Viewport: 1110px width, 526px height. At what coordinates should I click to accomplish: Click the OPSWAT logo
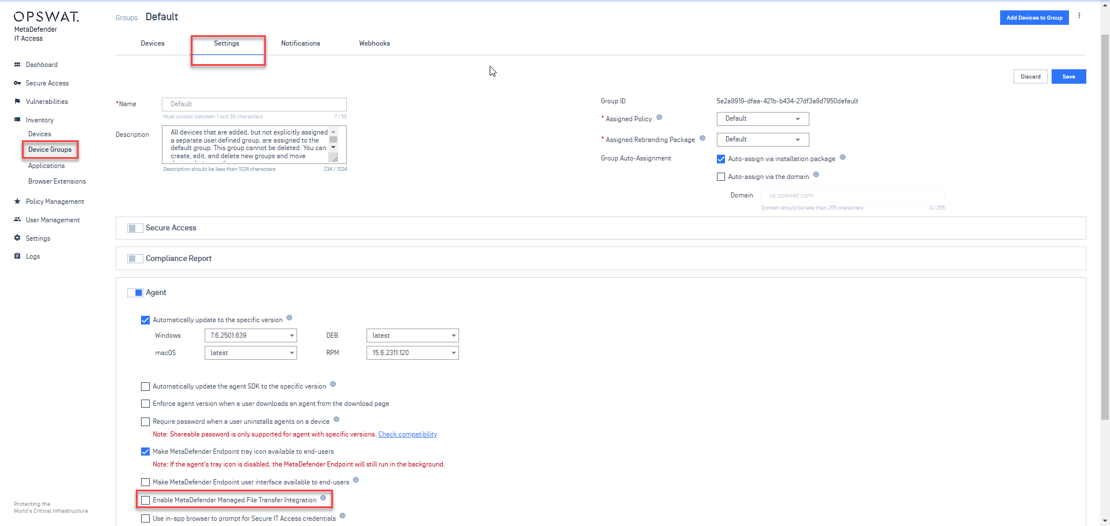point(46,17)
